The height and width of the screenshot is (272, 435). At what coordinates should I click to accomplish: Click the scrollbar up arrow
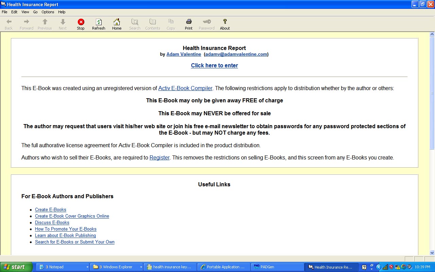pyautogui.click(x=432, y=34)
